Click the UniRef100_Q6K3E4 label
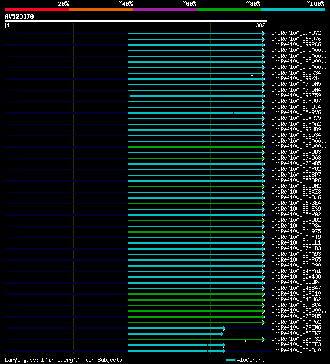The height and width of the screenshot is (364, 330). (x=296, y=203)
